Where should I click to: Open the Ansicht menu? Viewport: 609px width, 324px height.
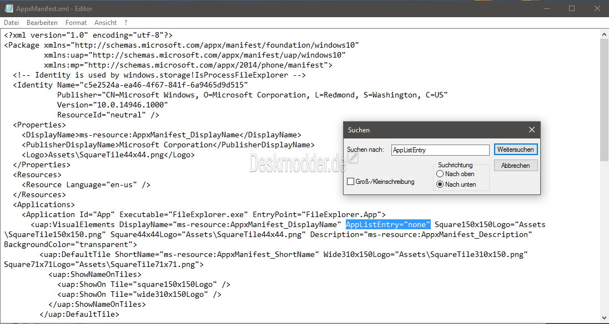click(105, 23)
